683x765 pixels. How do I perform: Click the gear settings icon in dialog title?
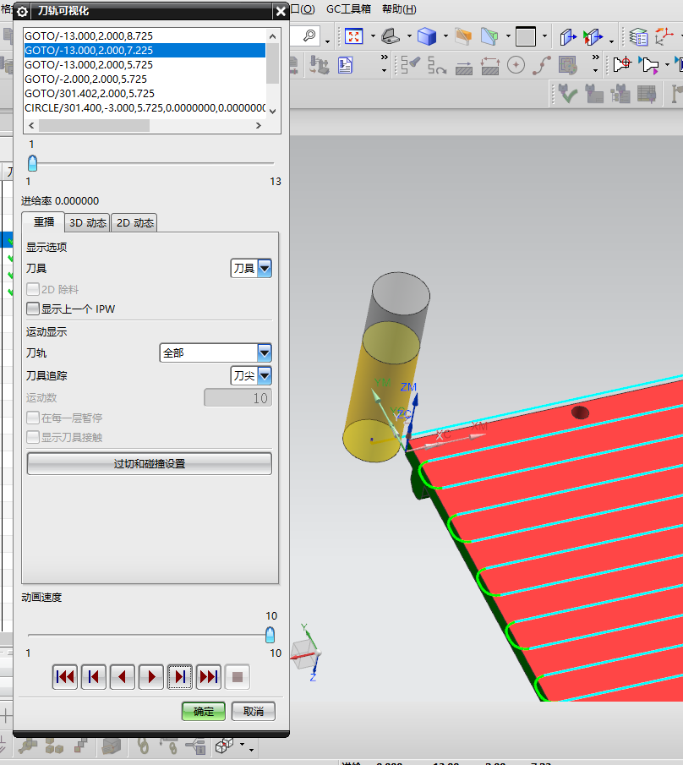(22, 11)
